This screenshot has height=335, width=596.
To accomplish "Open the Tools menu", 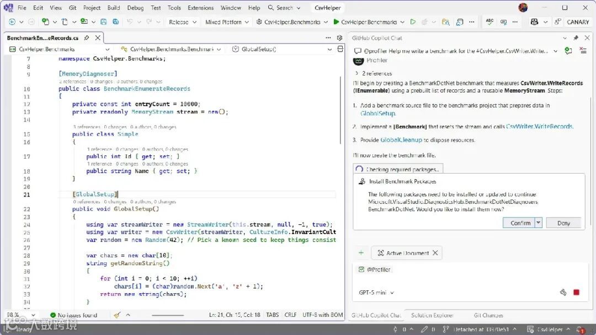I will [174, 8].
